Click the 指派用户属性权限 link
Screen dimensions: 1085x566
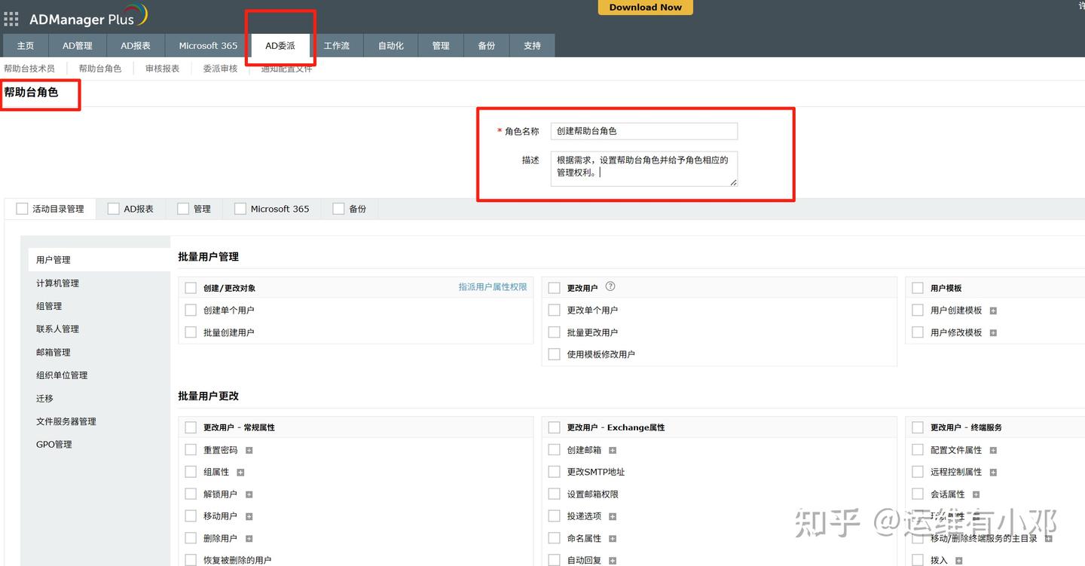pos(493,287)
